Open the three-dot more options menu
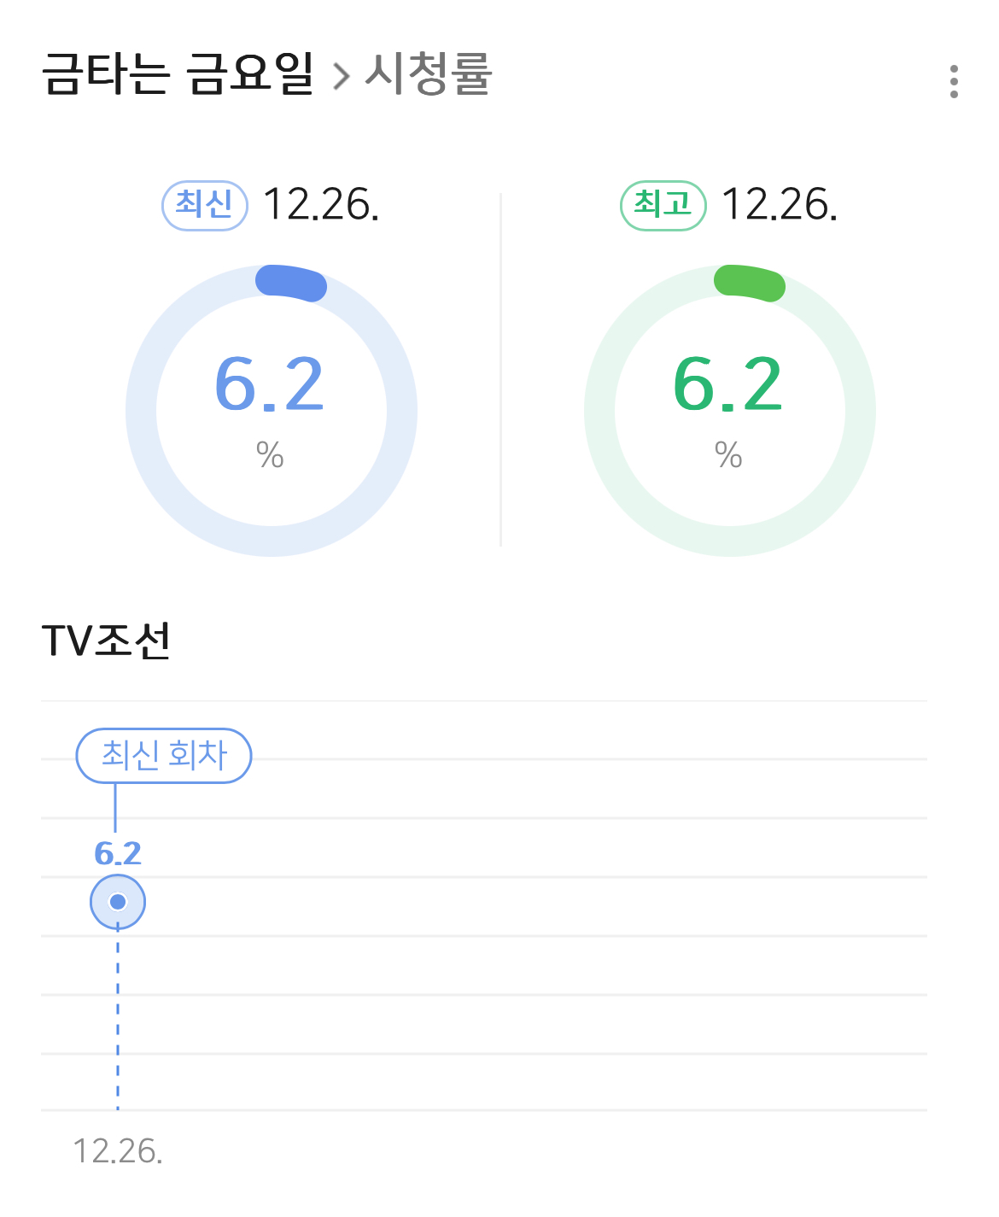 point(954,81)
